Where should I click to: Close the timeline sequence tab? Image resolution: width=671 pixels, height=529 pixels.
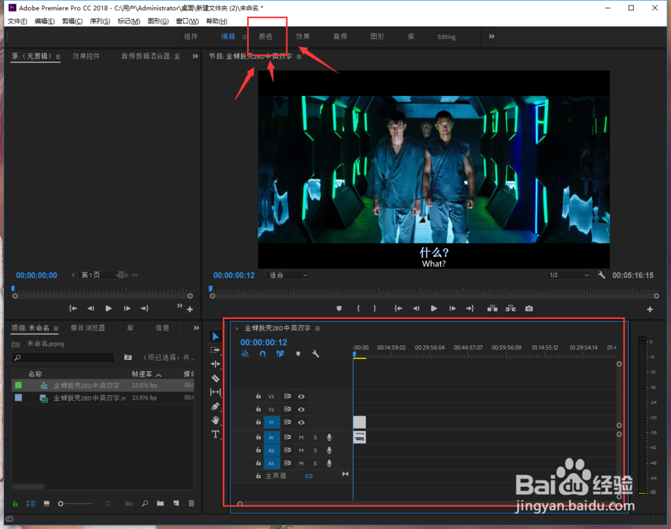coord(237,329)
